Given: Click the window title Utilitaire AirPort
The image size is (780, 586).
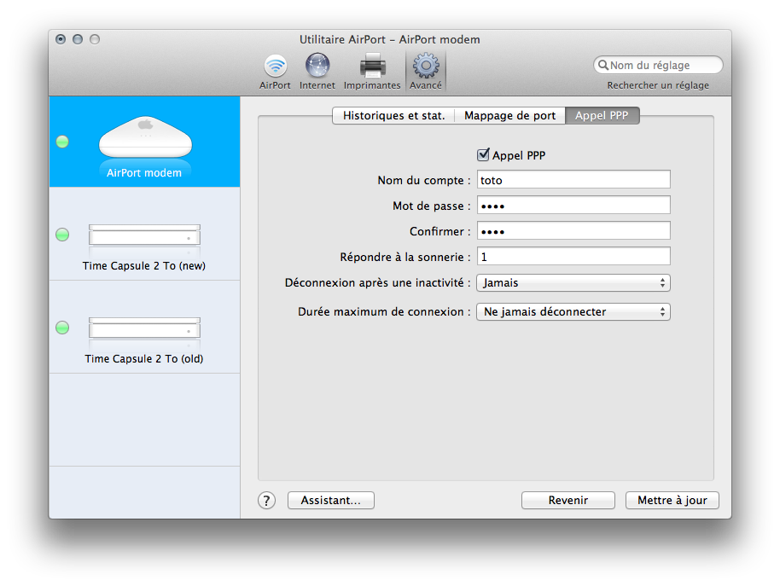Looking at the screenshot, I should [389, 40].
